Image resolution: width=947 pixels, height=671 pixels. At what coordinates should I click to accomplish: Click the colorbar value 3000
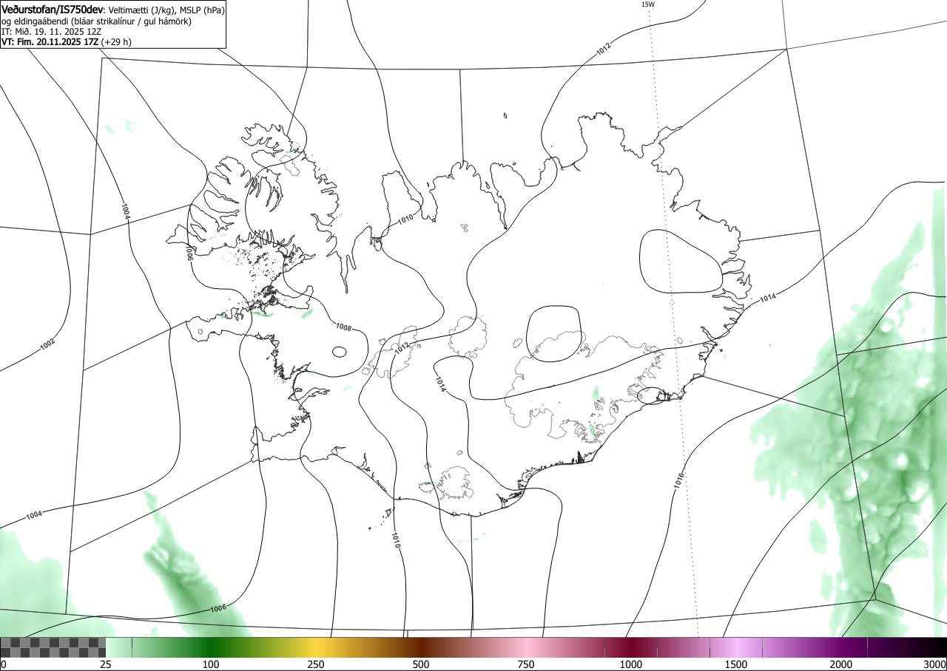(935, 664)
